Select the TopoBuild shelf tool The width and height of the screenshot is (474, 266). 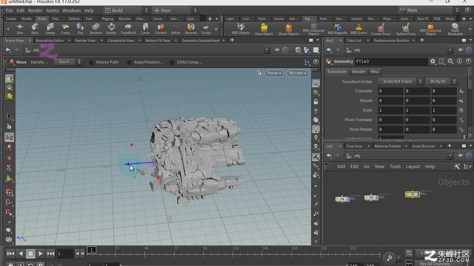click(x=128, y=29)
